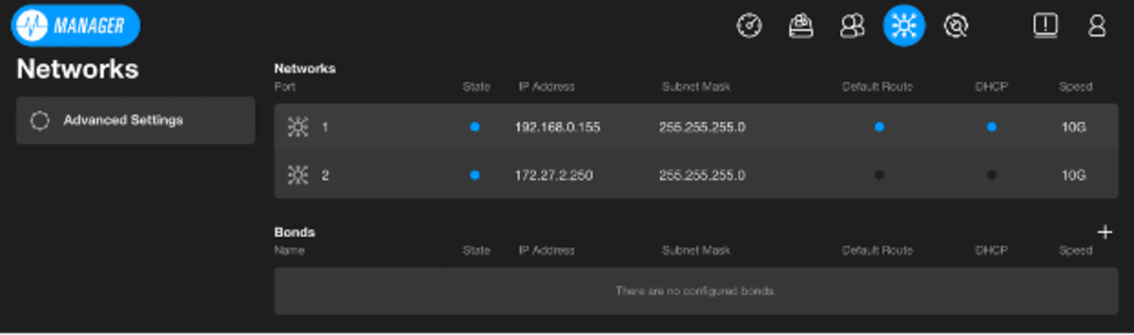This screenshot has height=335, width=1134.
Task: Click the port 1 network icon
Action: pos(298,127)
